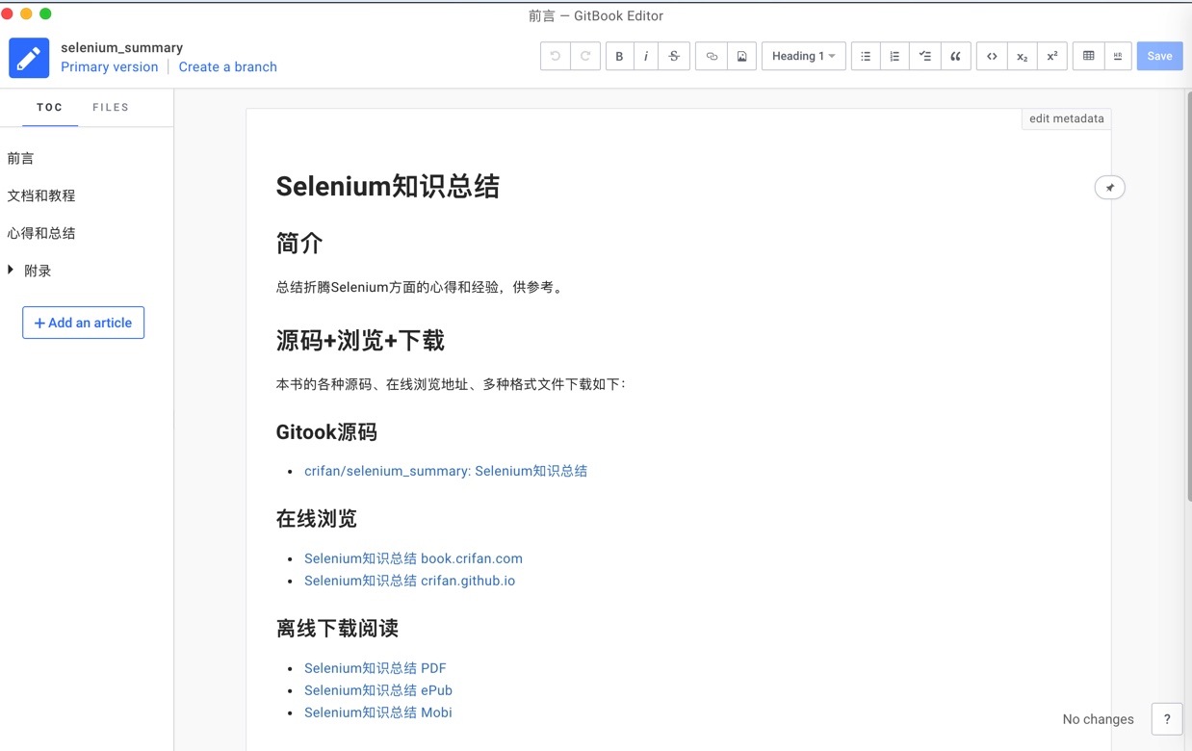Click edit metadata button
This screenshot has width=1192, height=751.
(x=1066, y=118)
